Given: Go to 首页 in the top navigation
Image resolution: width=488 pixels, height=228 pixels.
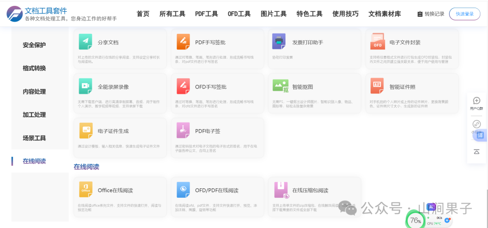Looking at the screenshot, I should pyautogui.click(x=143, y=14).
